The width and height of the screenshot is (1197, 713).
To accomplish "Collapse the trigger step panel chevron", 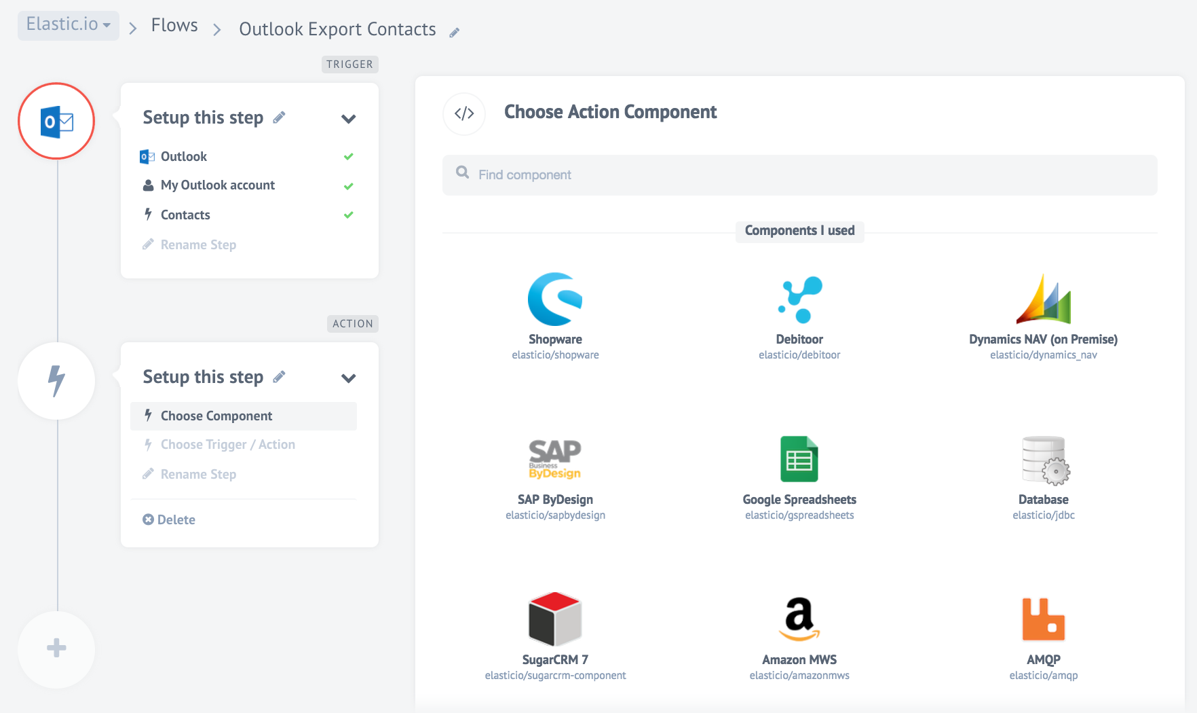I will point(349,119).
